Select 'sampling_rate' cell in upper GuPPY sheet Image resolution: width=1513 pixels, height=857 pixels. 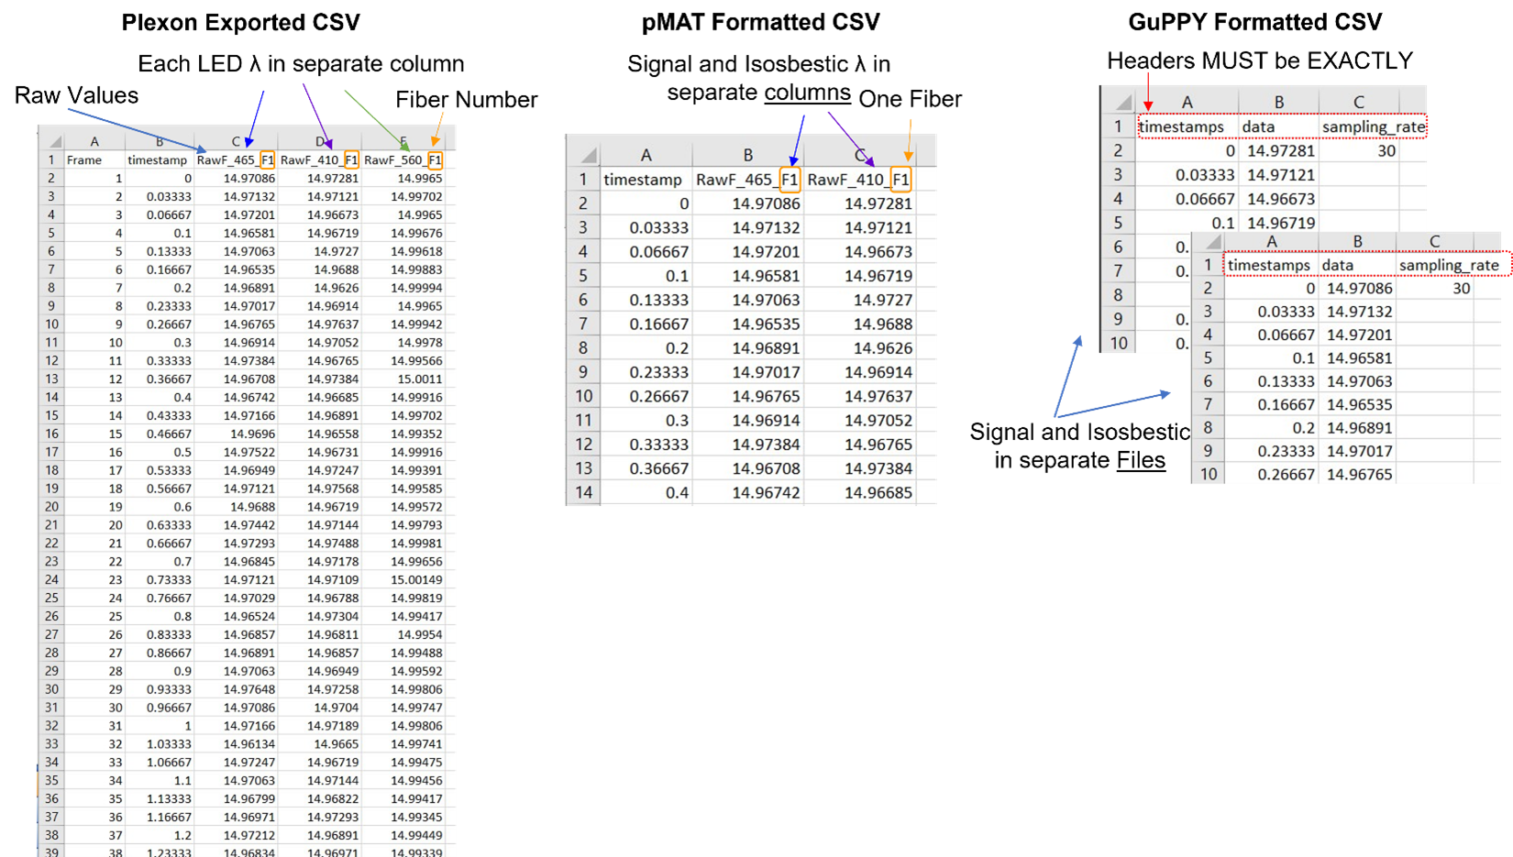tap(1374, 126)
